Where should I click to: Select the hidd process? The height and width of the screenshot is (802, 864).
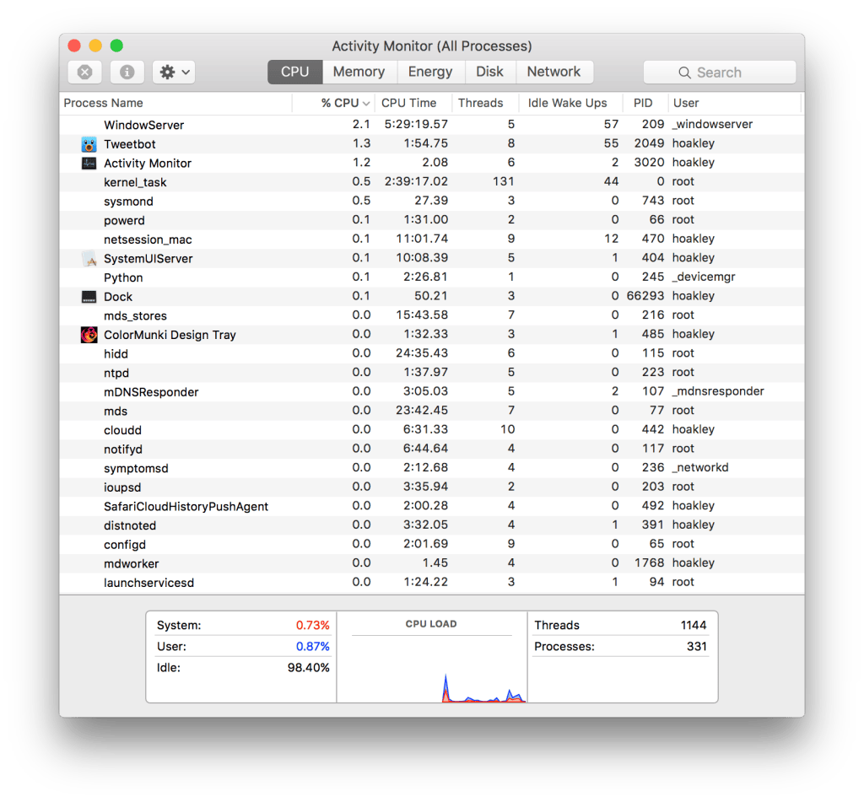(432, 353)
